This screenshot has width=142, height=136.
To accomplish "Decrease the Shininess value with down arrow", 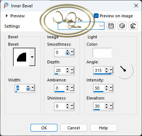I will click(68, 108).
